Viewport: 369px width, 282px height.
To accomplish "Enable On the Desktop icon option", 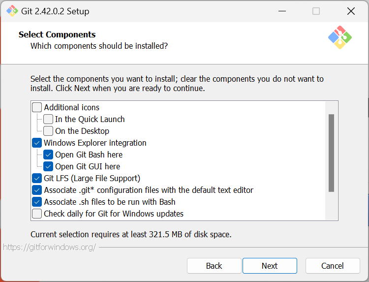I will point(48,131).
